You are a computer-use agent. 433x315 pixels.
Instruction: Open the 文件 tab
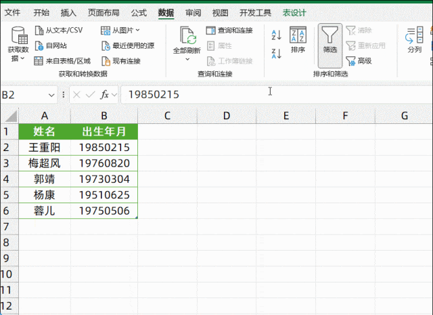tap(12, 12)
